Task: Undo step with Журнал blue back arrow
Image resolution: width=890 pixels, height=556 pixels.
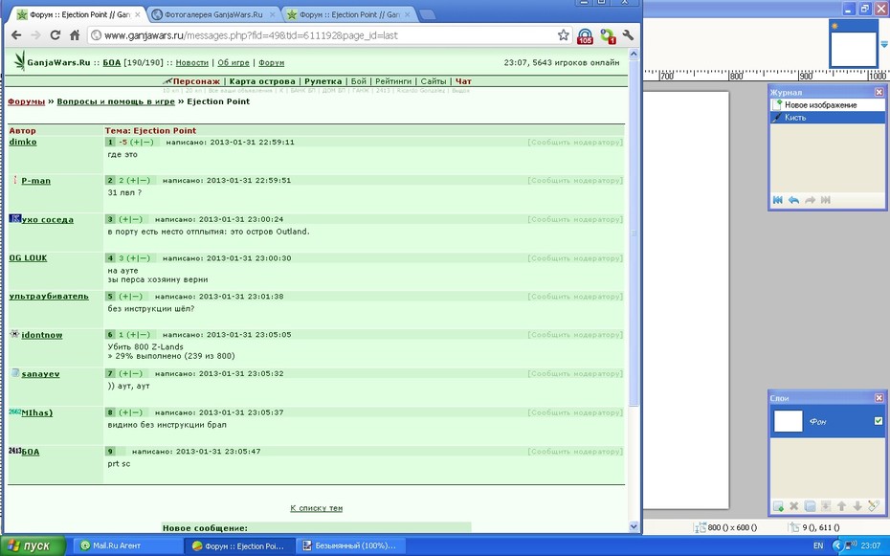Action: pyautogui.click(x=793, y=200)
